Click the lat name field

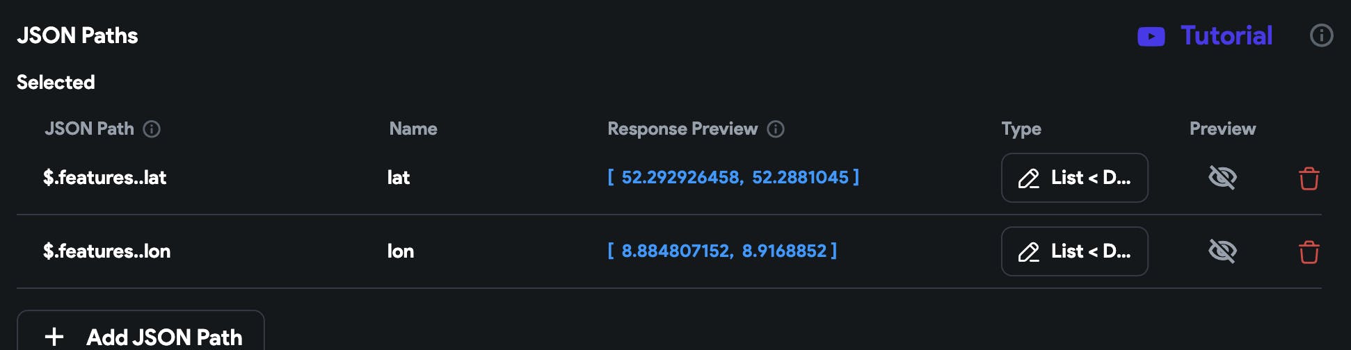[399, 178]
